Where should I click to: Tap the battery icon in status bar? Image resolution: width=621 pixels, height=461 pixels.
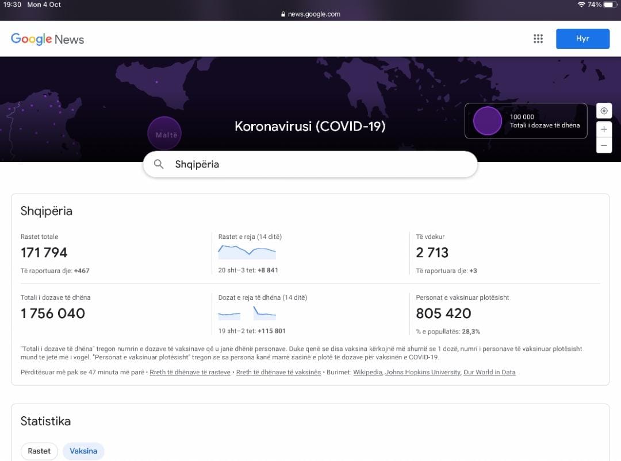pyautogui.click(x=609, y=5)
